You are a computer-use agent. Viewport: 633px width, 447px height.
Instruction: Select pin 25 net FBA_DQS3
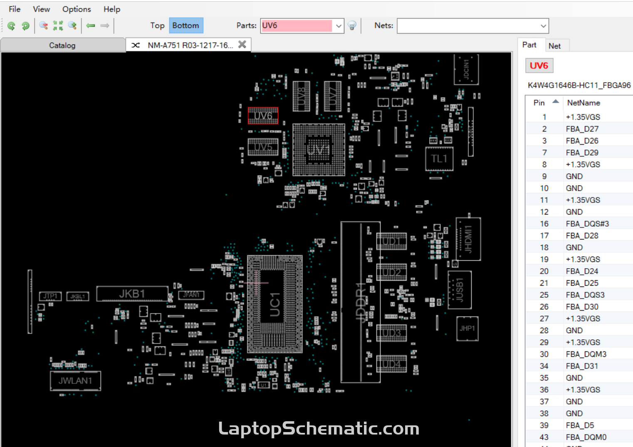(x=579, y=295)
